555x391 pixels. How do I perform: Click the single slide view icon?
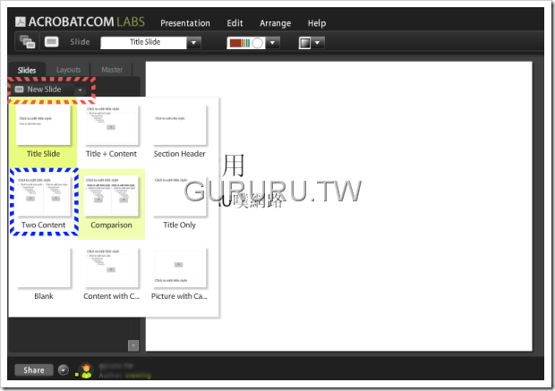tap(52, 42)
